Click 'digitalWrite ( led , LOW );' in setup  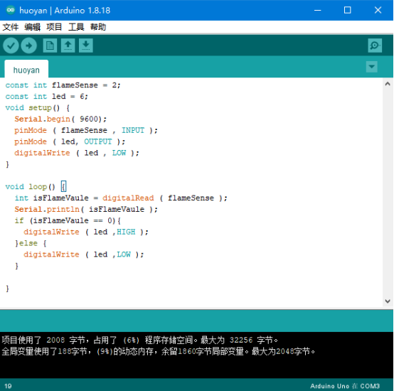click(77, 153)
